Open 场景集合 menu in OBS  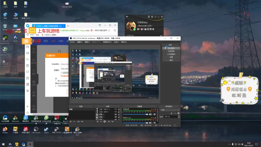(107, 42)
